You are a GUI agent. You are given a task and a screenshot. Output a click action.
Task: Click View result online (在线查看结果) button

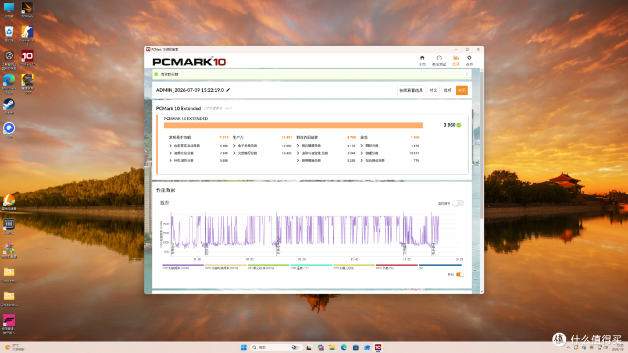click(x=411, y=90)
